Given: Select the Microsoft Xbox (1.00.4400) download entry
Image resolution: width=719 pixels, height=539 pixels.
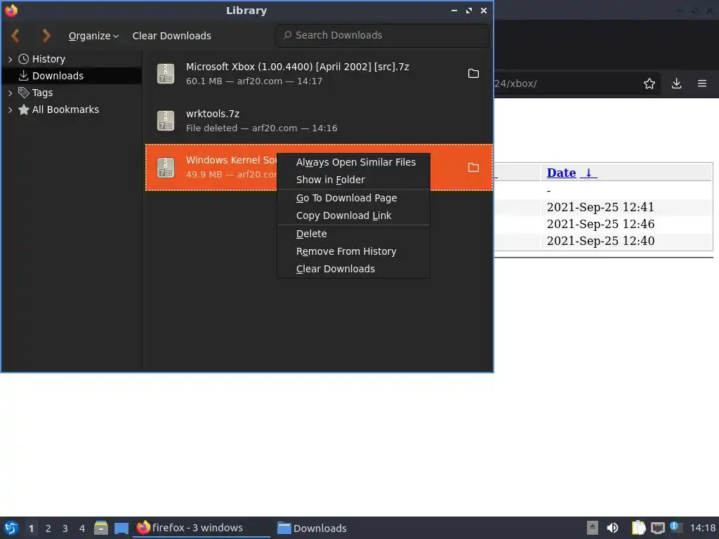Looking at the screenshot, I should point(319,73).
